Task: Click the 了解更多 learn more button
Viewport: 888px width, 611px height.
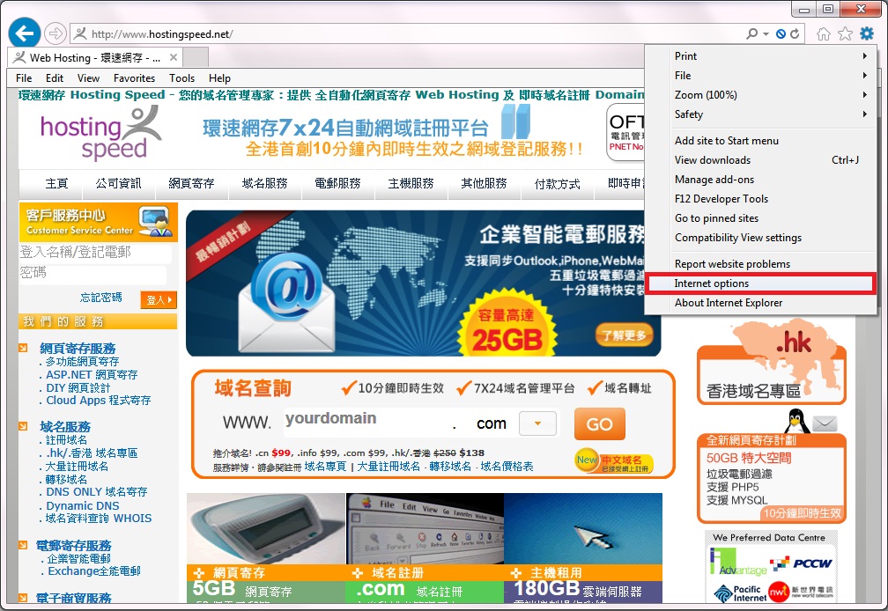Action: (624, 335)
